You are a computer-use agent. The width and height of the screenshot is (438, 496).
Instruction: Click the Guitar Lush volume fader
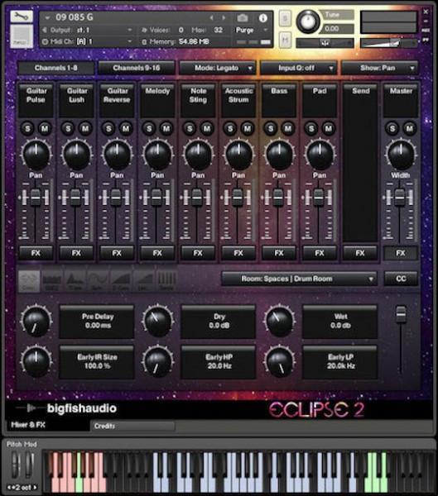[x=75, y=198]
